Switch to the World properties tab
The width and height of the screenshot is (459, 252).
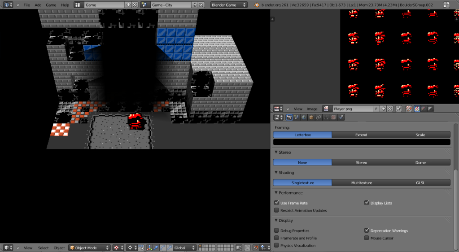coord(304,117)
